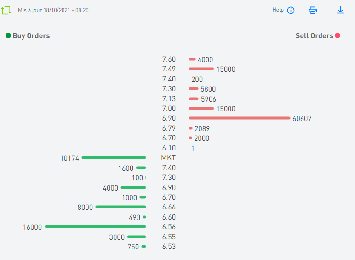Click the 8000 buy bar at 6.66

[x=120, y=207]
